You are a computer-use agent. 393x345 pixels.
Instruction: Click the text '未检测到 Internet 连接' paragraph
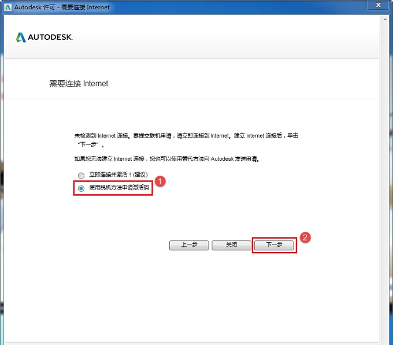(x=186, y=140)
